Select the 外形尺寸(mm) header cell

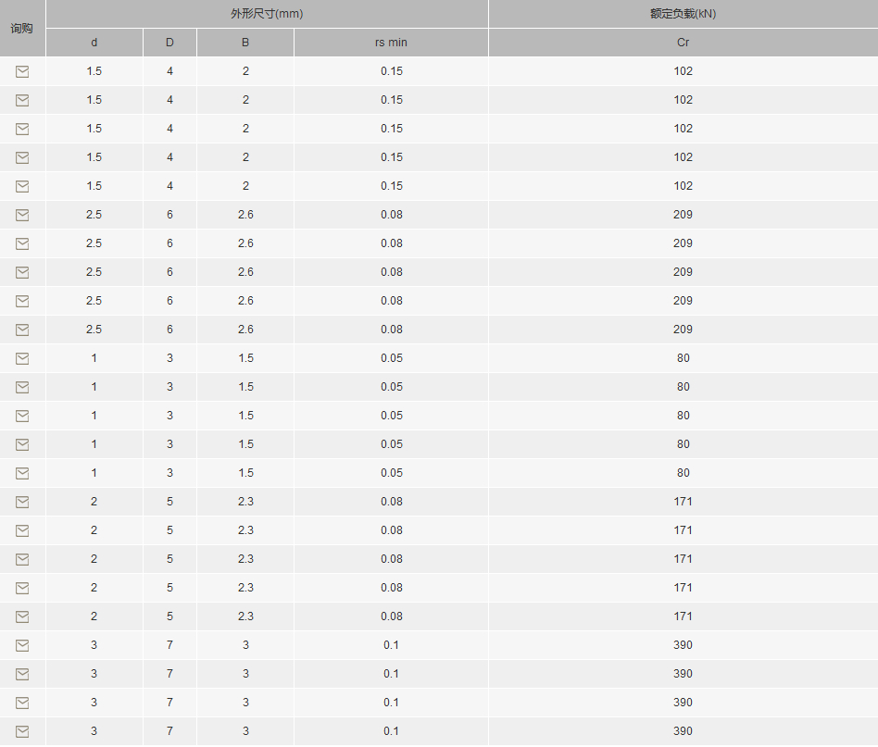pos(267,14)
